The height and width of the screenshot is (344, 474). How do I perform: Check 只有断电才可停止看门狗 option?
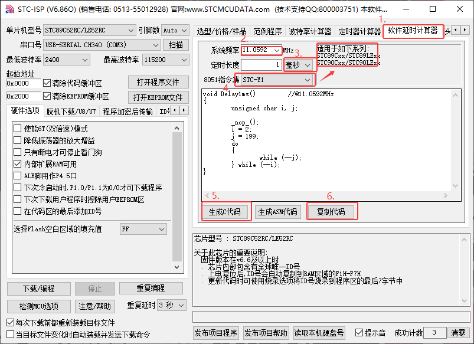point(18,152)
